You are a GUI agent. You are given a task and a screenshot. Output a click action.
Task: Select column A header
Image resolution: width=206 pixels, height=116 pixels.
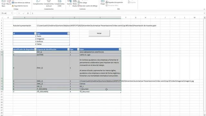[x=8, y=17]
